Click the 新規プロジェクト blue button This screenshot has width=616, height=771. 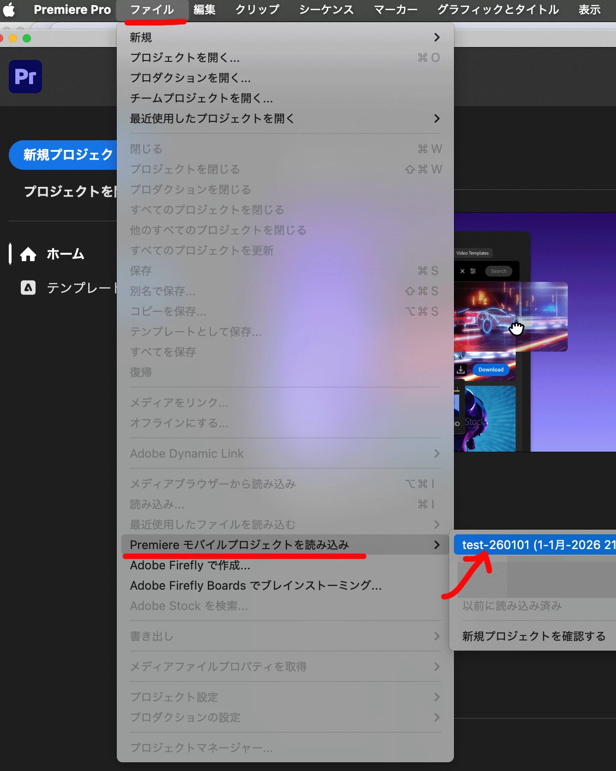(x=63, y=155)
